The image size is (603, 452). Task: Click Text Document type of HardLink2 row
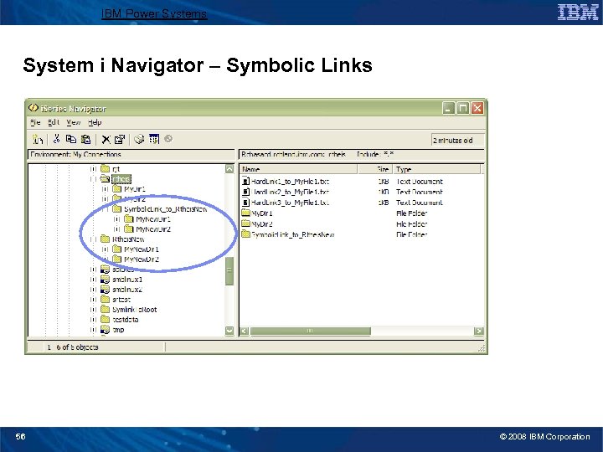(x=420, y=192)
